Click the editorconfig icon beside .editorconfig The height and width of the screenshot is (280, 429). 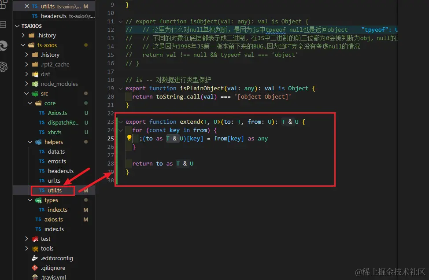pyautogui.click(x=35, y=258)
